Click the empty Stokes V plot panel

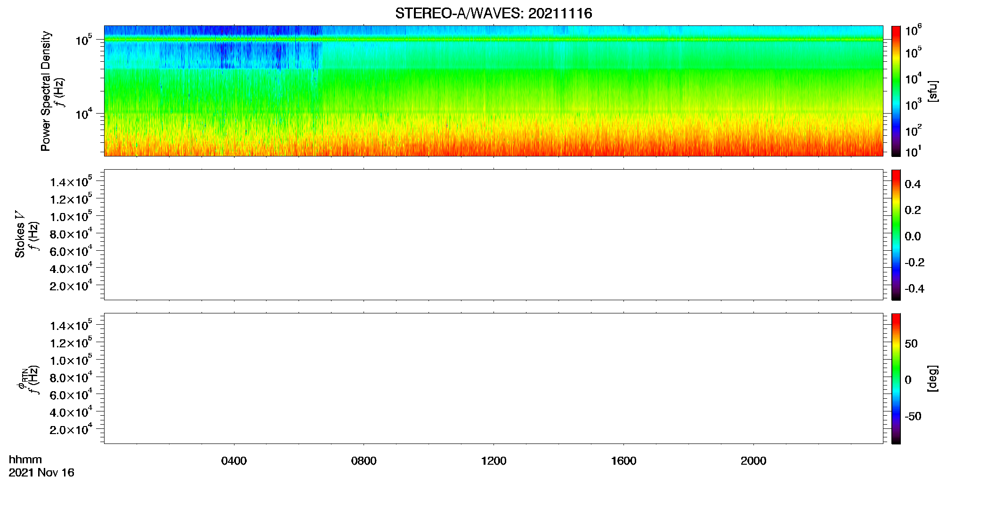pos(493,235)
